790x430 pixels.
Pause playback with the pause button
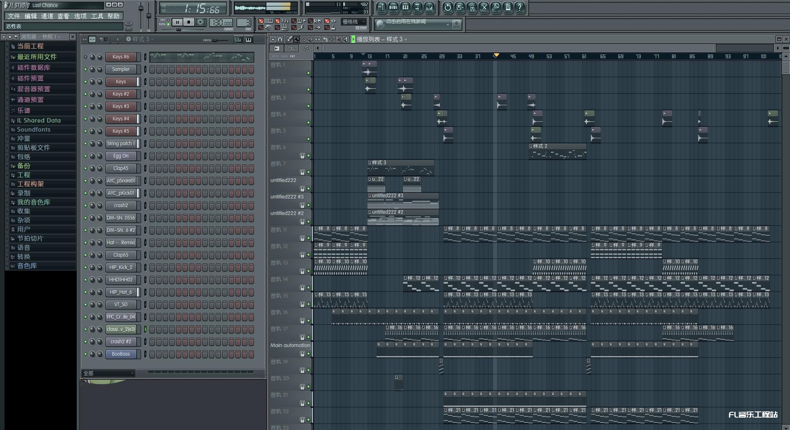tap(178, 22)
